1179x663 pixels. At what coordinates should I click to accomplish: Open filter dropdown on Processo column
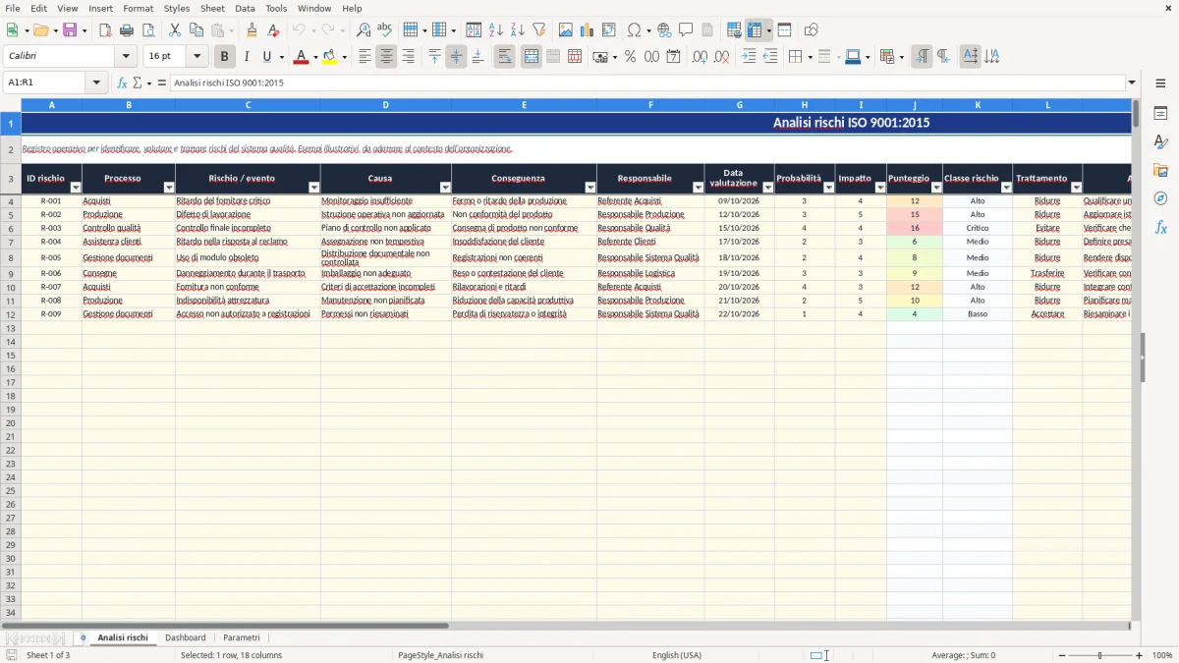(x=169, y=188)
